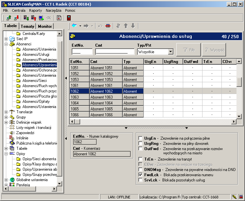The height and width of the screenshot is (201, 245).
Task: Open the Narzędzia menu
Action: pos(53,10)
